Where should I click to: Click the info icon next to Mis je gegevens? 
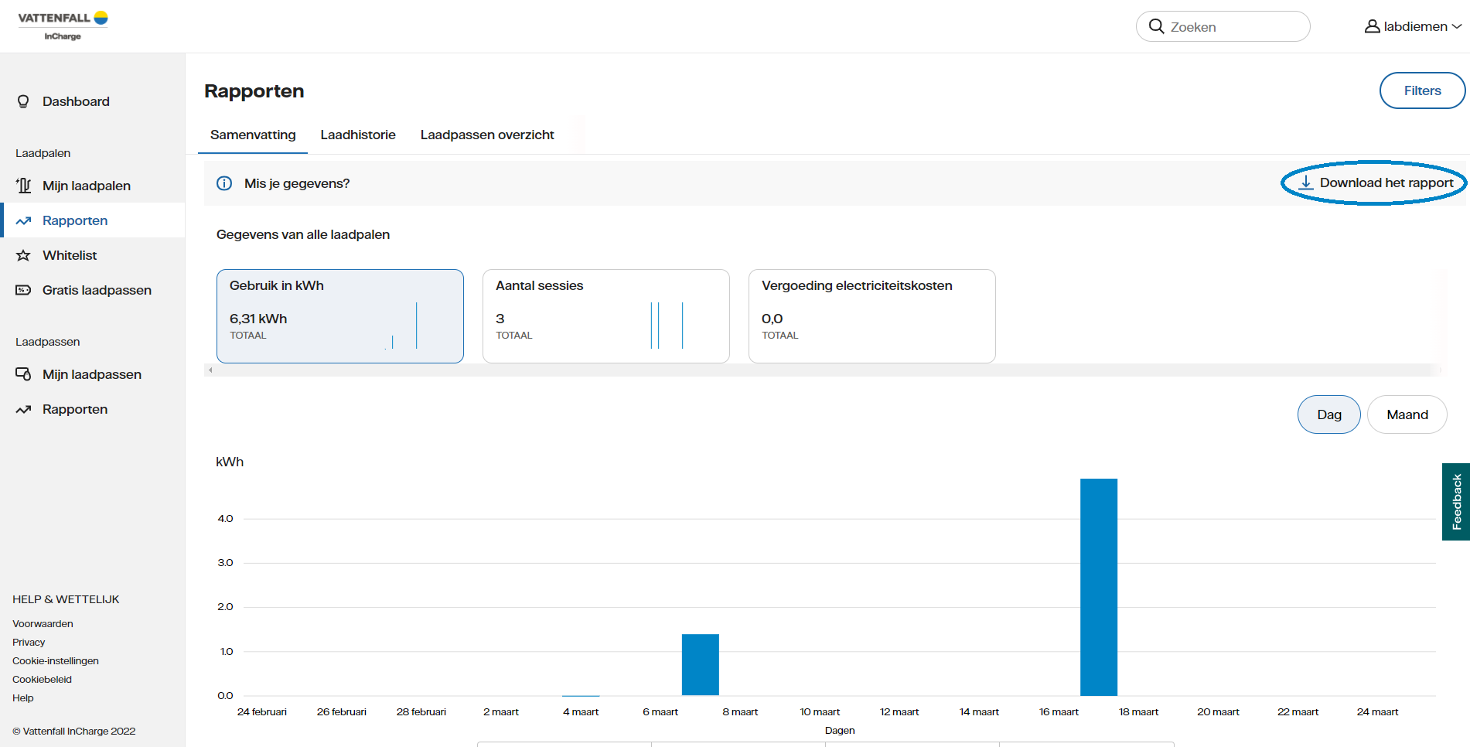[224, 183]
